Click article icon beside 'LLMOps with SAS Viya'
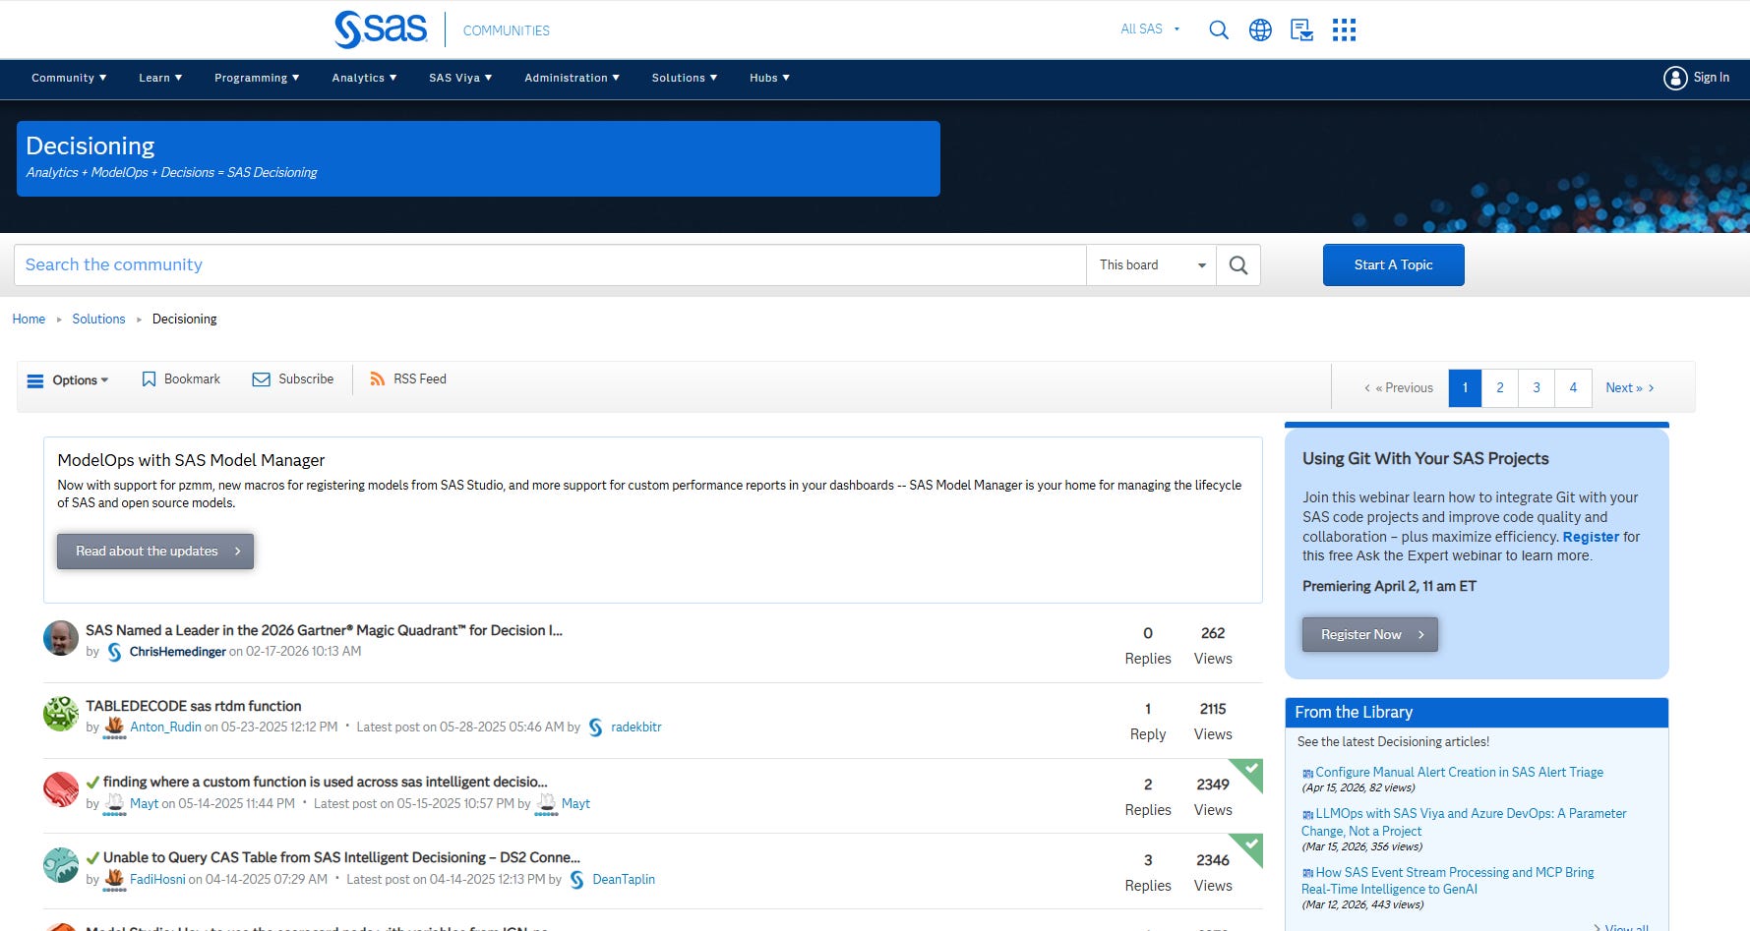Viewport: 1750px width, 931px height. (1307, 815)
